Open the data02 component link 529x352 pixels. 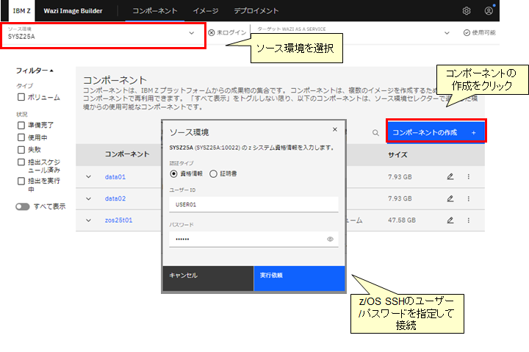[115, 198]
